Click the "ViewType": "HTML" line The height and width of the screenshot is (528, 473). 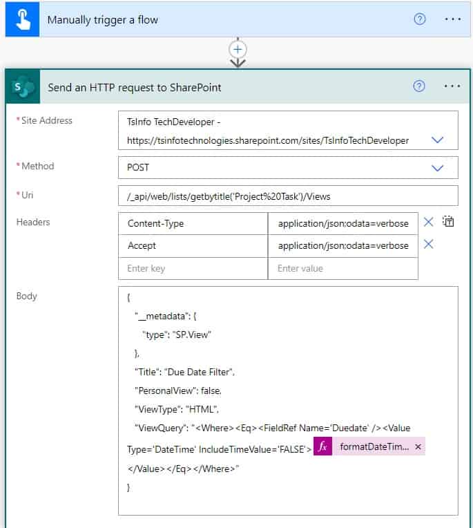click(x=176, y=409)
